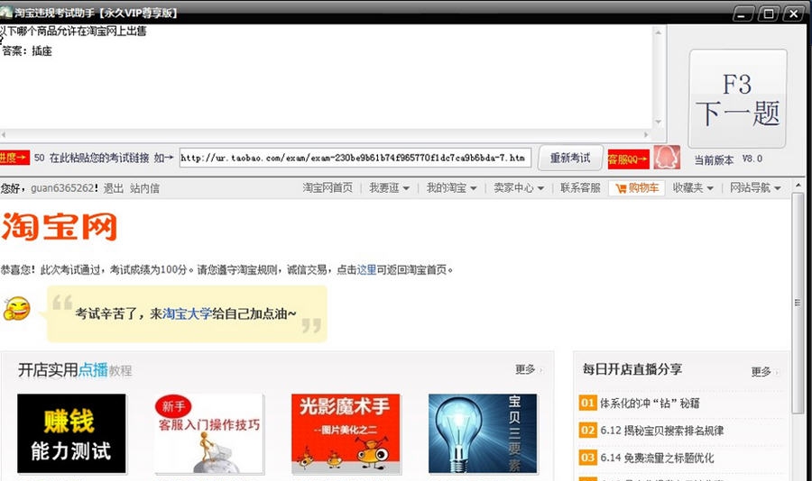Screen dimensions: 812x481
Task: Expand the 卖家中心 dropdown menu
Action: tap(519, 187)
